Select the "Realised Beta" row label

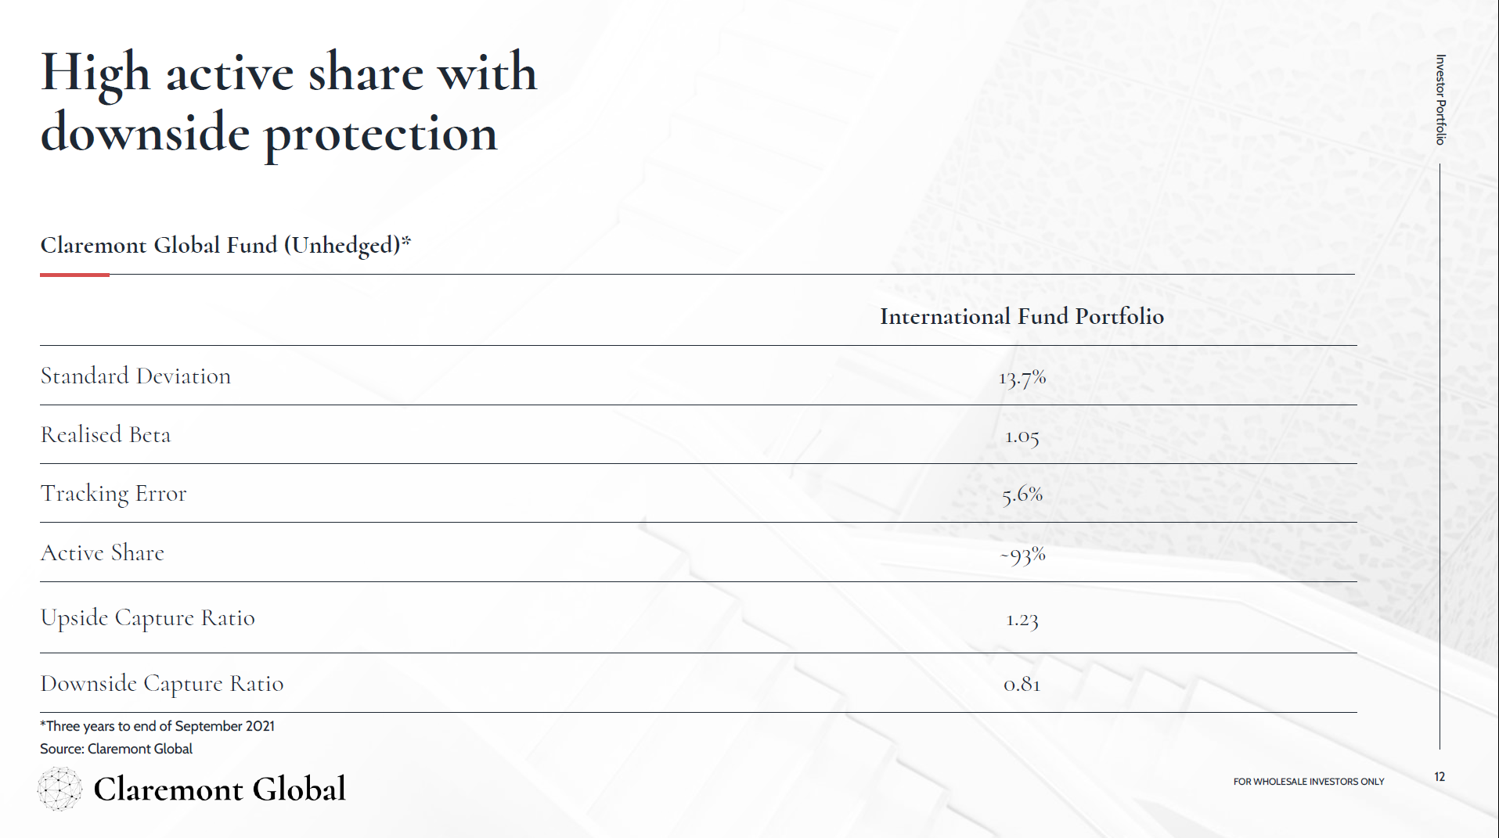[x=106, y=435]
